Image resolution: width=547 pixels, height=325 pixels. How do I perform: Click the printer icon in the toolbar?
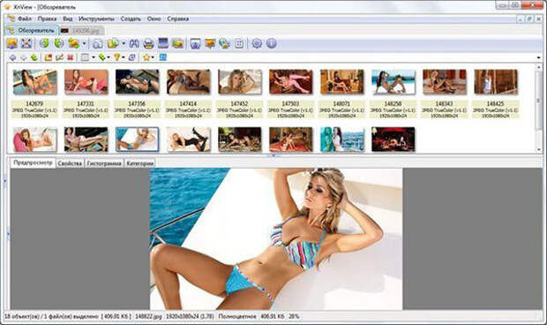coord(148,43)
